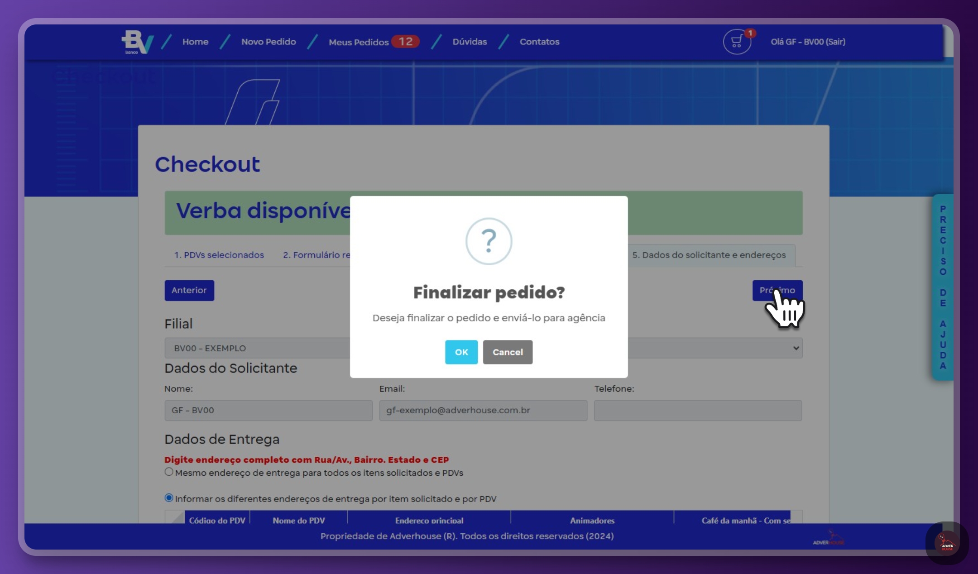Image resolution: width=978 pixels, height=574 pixels.
Task: Focus the Email input field
Action: pyautogui.click(x=483, y=411)
